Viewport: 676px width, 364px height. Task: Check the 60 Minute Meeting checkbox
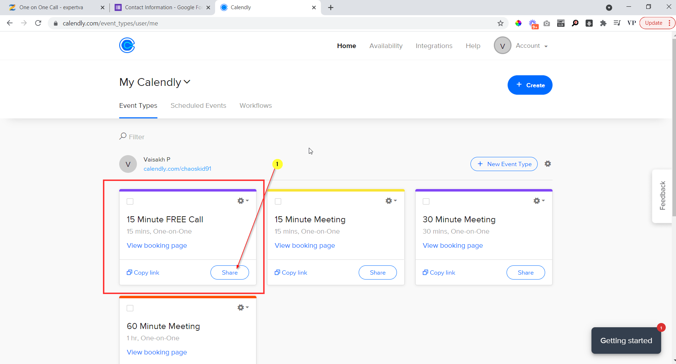pyautogui.click(x=130, y=308)
